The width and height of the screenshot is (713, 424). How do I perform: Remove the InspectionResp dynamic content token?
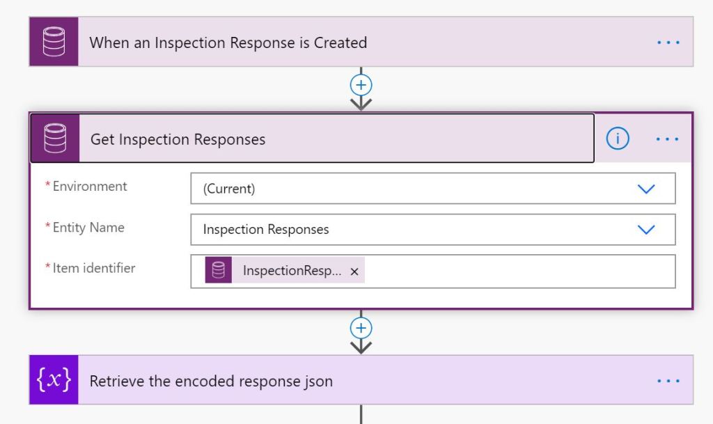tap(354, 272)
